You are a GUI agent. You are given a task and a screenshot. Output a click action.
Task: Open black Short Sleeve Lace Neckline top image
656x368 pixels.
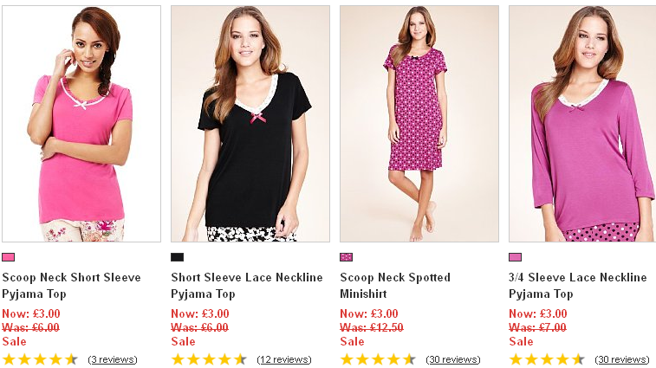(250, 124)
